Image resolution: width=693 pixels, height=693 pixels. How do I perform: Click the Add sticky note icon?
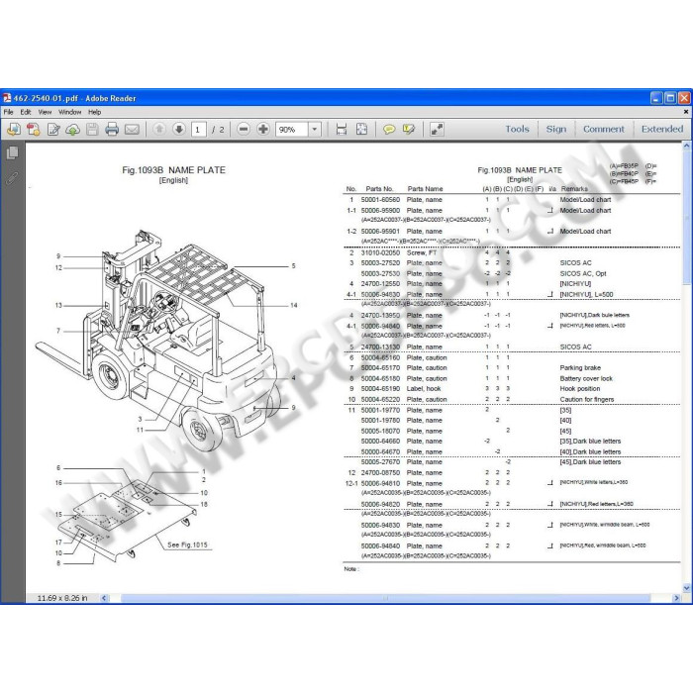point(389,130)
